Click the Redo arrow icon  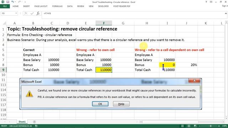(x=19, y=2)
